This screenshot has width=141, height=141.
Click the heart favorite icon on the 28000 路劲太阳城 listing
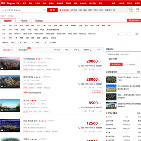point(90,88)
